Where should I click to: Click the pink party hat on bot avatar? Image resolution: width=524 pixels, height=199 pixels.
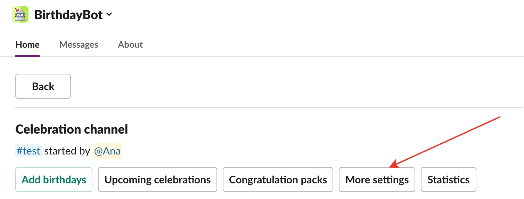(x=17, y=10)
